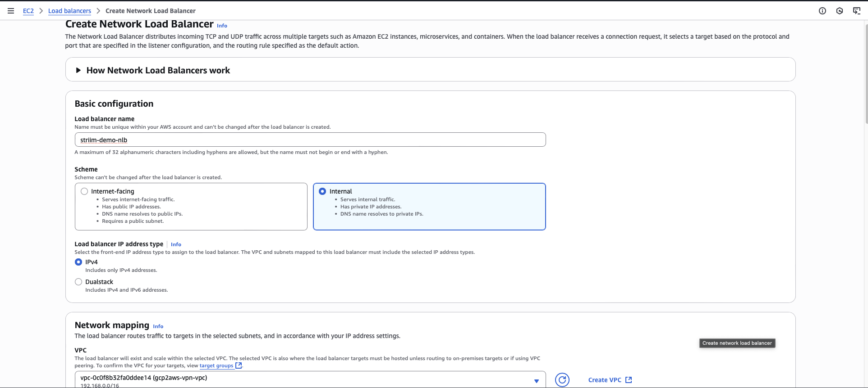
Task: Click the hexagon icon in the top bar
Action: point(840,11)
